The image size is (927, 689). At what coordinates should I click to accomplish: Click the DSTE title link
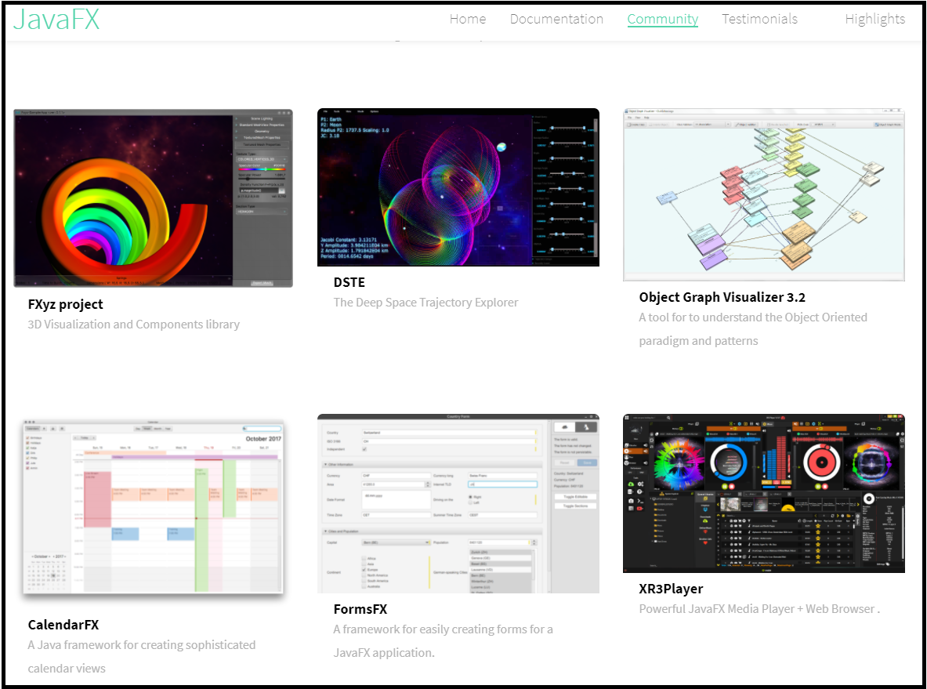(349, 282)
